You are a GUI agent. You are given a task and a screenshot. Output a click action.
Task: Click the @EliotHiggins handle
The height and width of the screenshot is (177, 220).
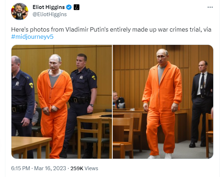[49, 14]
